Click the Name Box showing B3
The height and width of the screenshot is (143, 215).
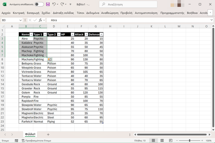coord(10,20)
